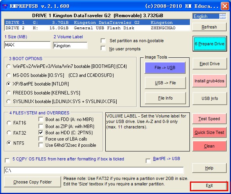Close the RMPREPUSB window
The image size is (231, 194).
(225, 6)
